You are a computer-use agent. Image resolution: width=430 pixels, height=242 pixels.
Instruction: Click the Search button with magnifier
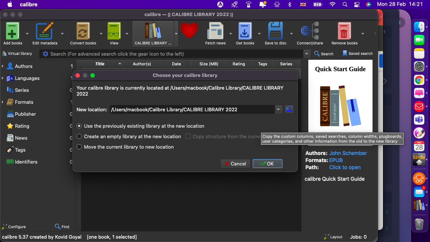(324, 53)
